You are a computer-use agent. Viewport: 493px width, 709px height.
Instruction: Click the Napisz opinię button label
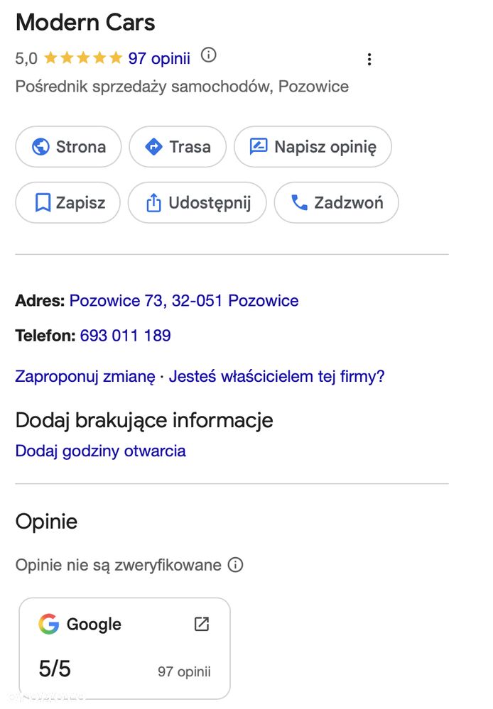325,148
